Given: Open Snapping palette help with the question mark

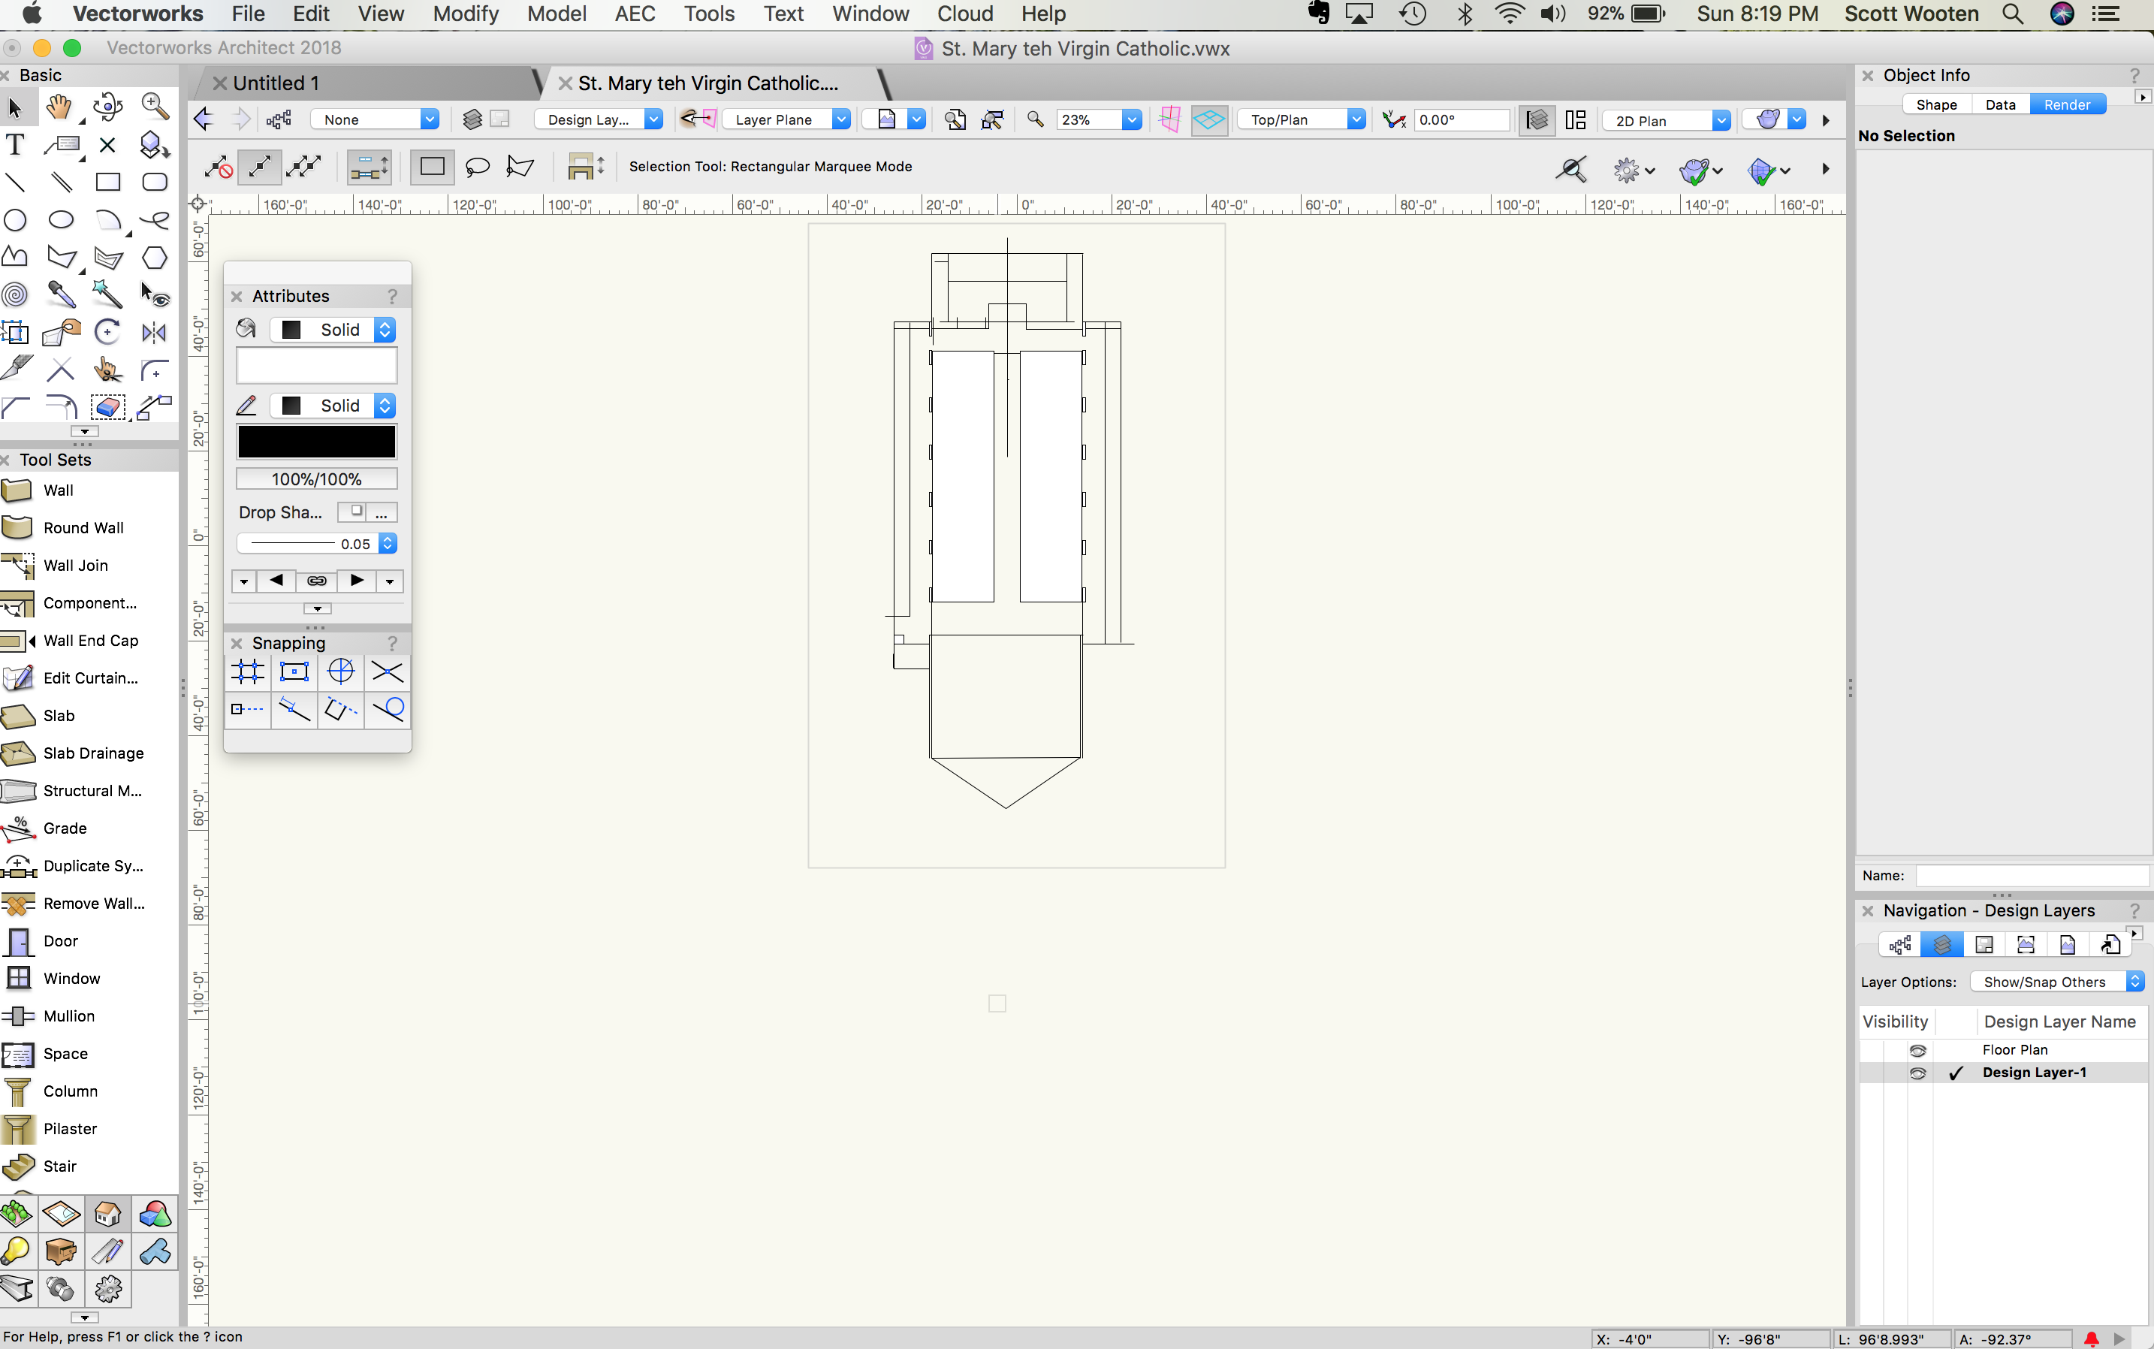Looking at the screenshot, I should pyautogui.click(x=393, y=642).
